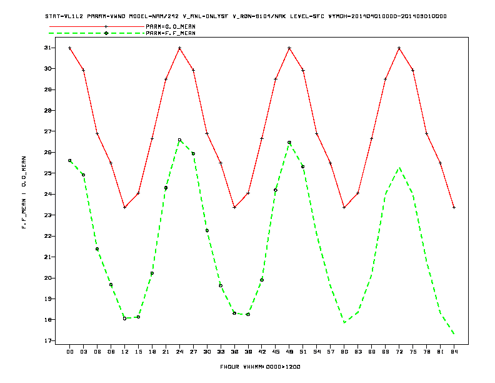Click the green circle marker at hour 12

tap(125, 319)
